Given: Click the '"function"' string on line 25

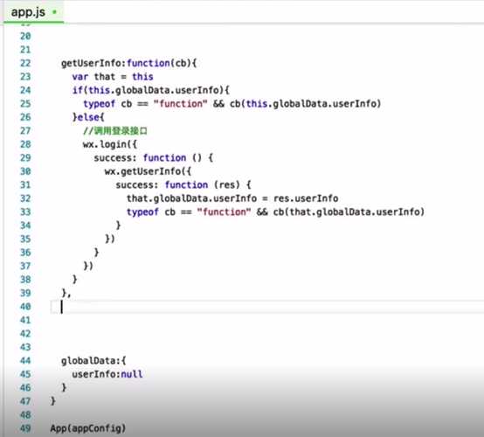Looking at the screenshot, I should pos(180,104).
